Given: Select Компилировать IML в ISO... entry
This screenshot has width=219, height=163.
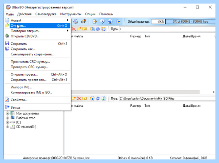Looking at the screenshot, I should click(38, 92).
